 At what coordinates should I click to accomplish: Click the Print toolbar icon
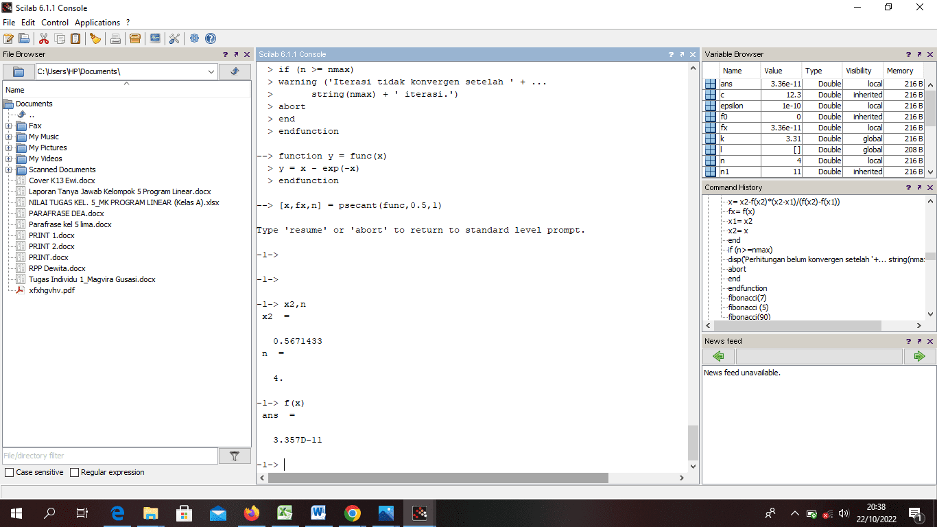tap(115, 38)
